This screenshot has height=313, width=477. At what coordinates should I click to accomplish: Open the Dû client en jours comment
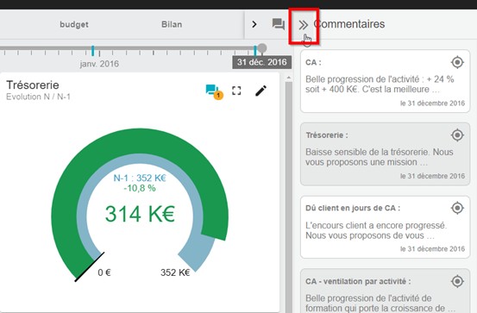(x=385, y=227)
